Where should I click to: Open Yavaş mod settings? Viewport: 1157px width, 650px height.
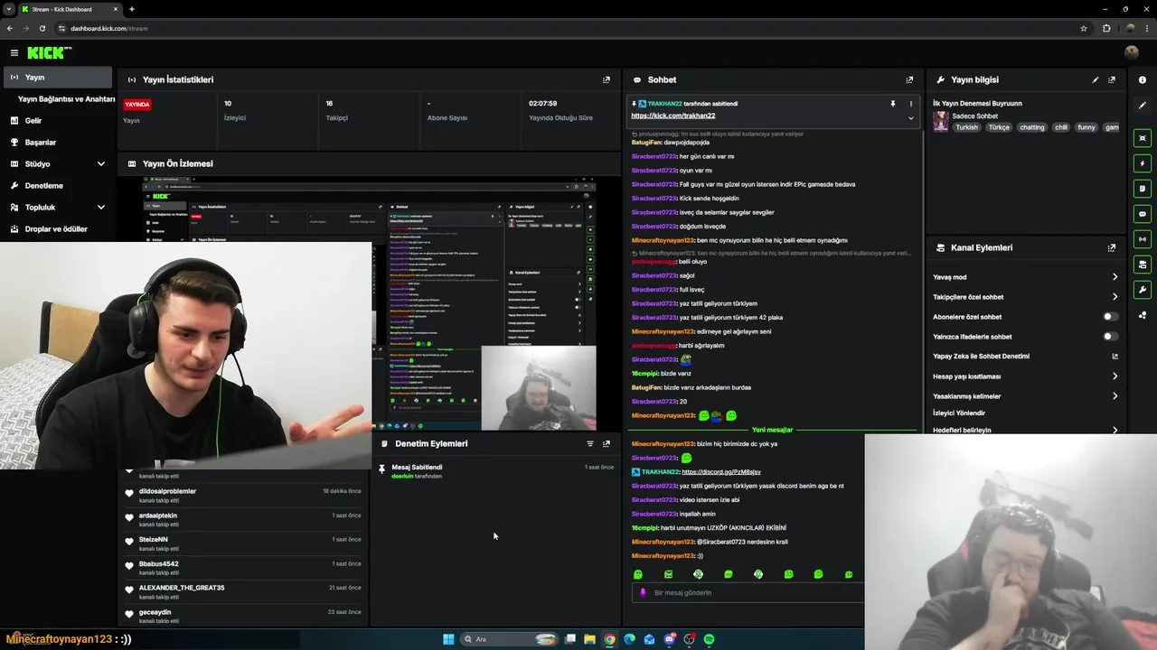coord(1026,277)
